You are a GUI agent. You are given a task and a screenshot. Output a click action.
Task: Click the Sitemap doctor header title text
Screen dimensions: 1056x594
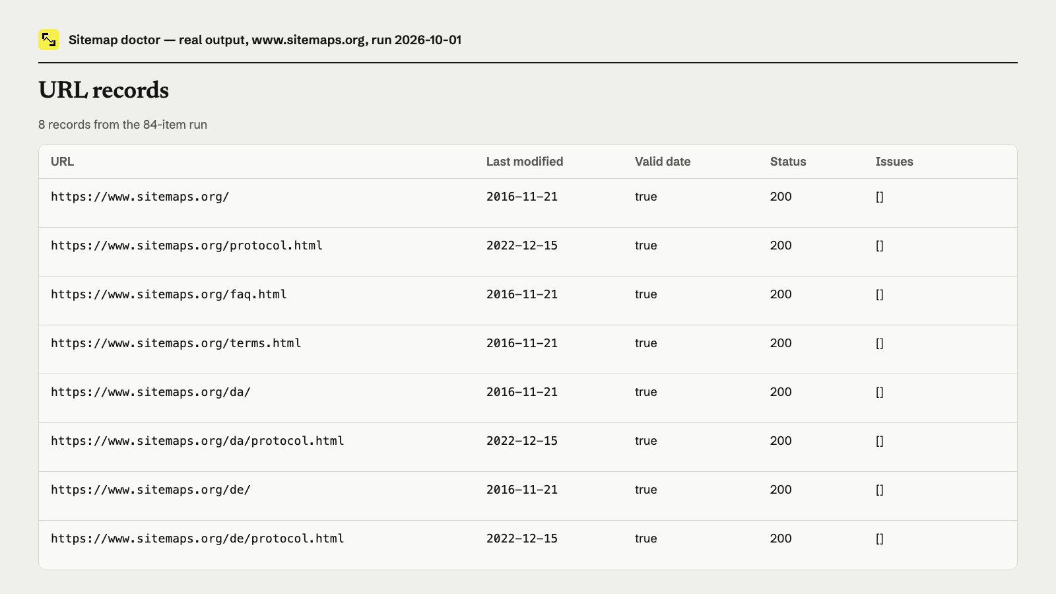click(265, 40)
